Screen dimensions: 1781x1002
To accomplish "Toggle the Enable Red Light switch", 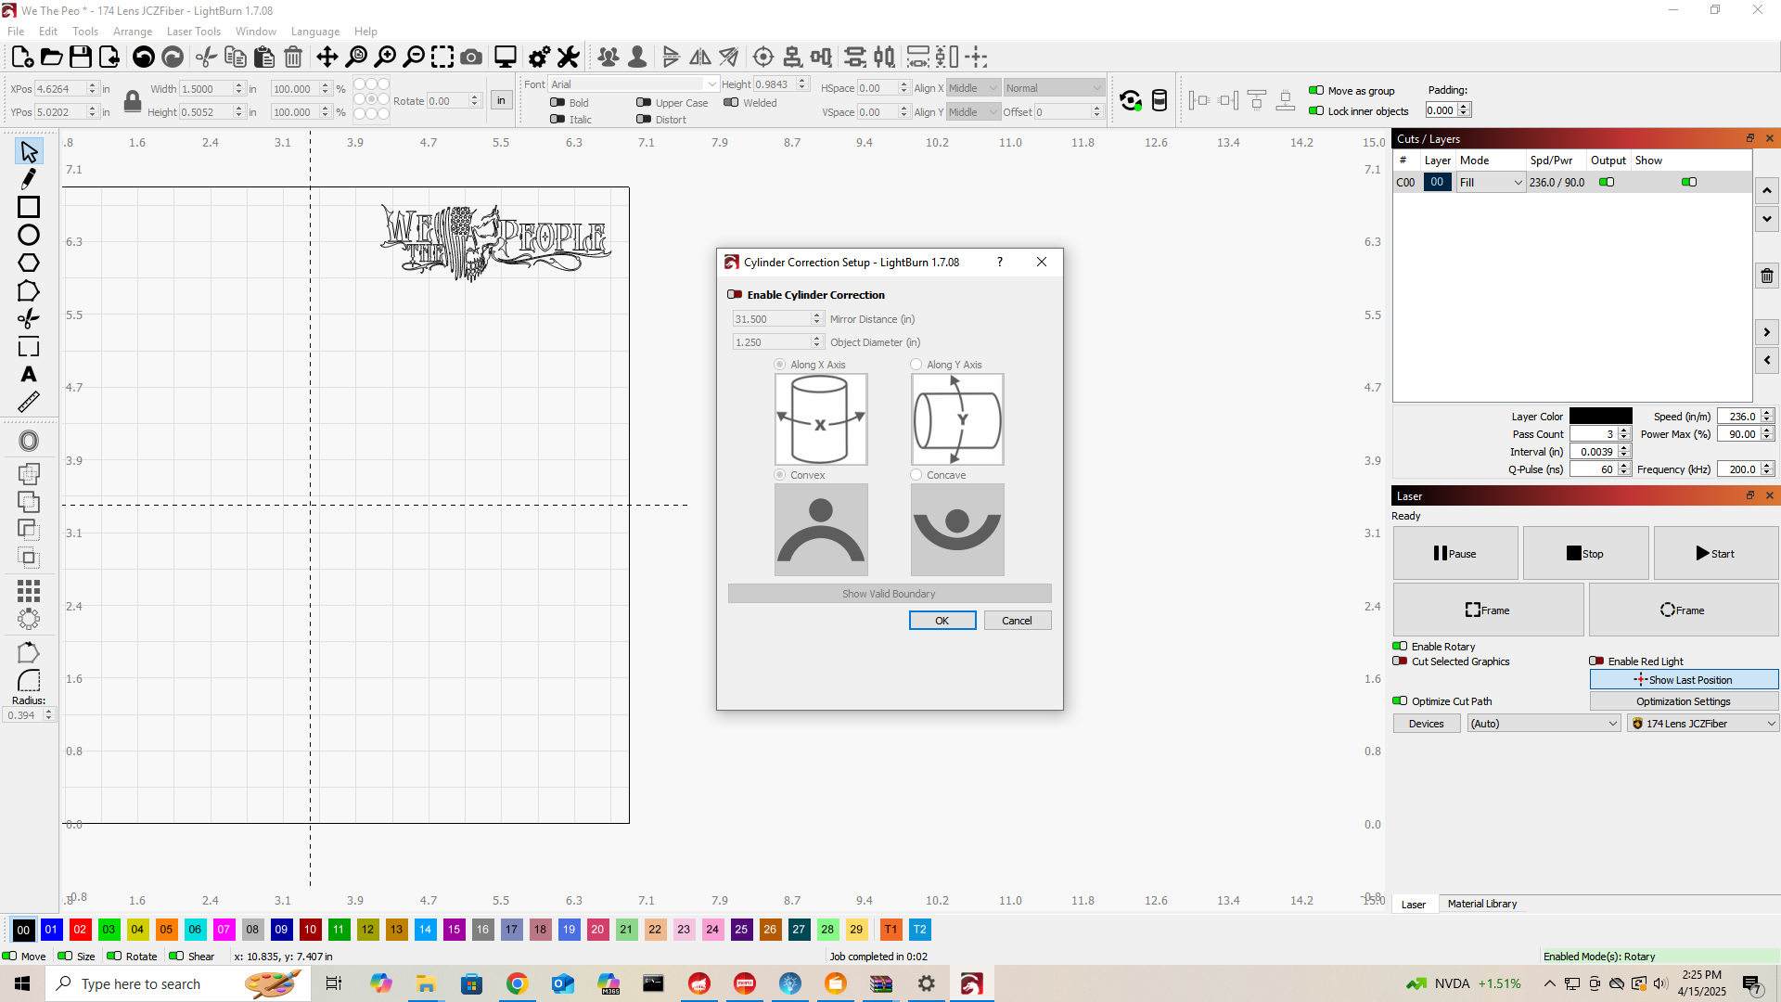I will pos(1596,662).
